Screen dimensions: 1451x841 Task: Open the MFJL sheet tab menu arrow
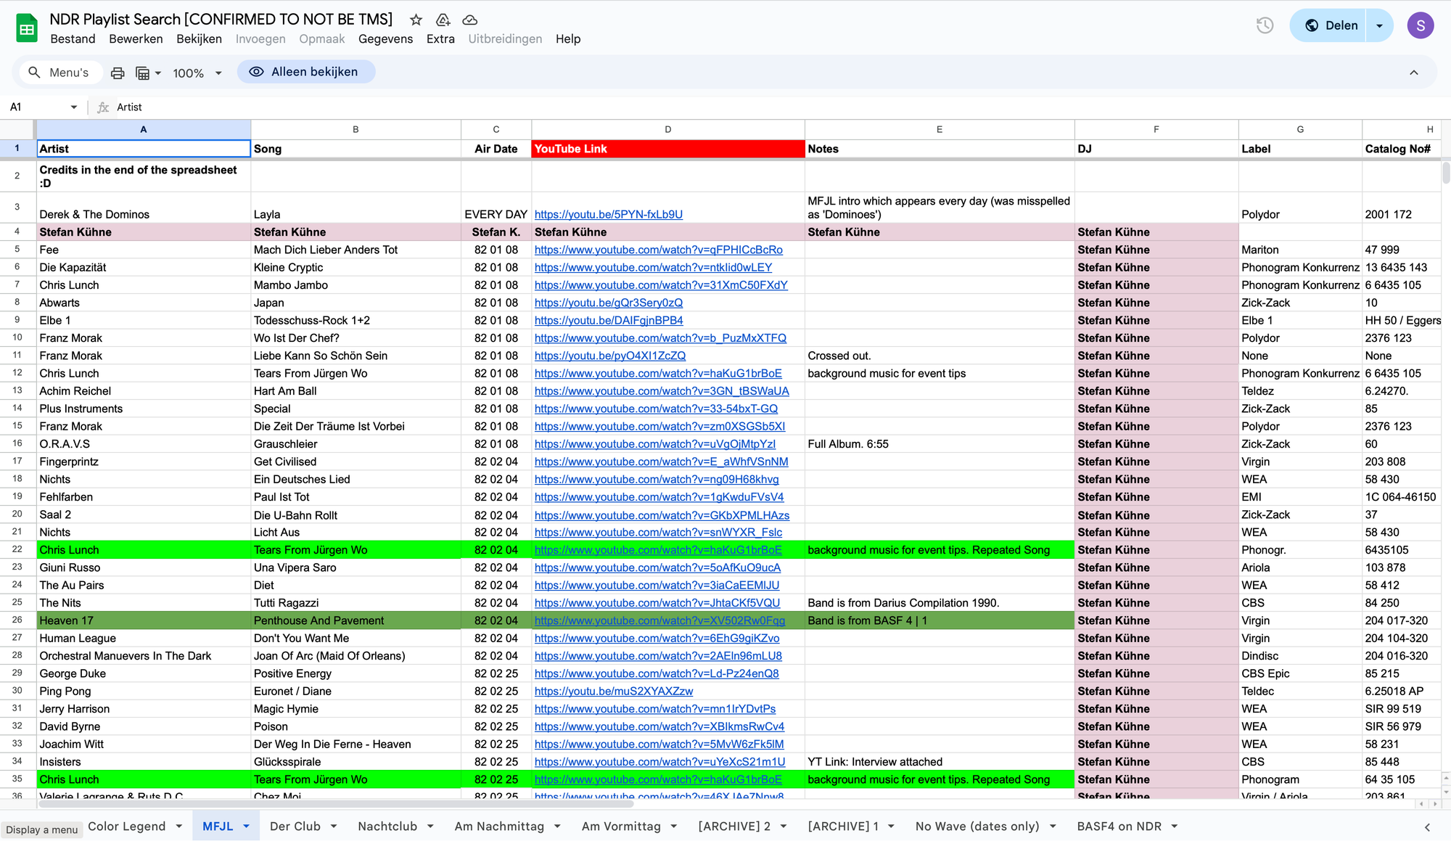click(x=246, y=826)
